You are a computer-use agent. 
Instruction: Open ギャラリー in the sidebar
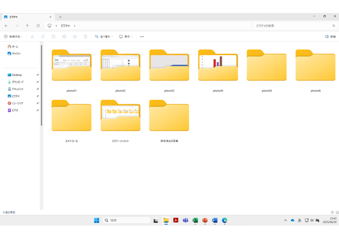(16, 54)
